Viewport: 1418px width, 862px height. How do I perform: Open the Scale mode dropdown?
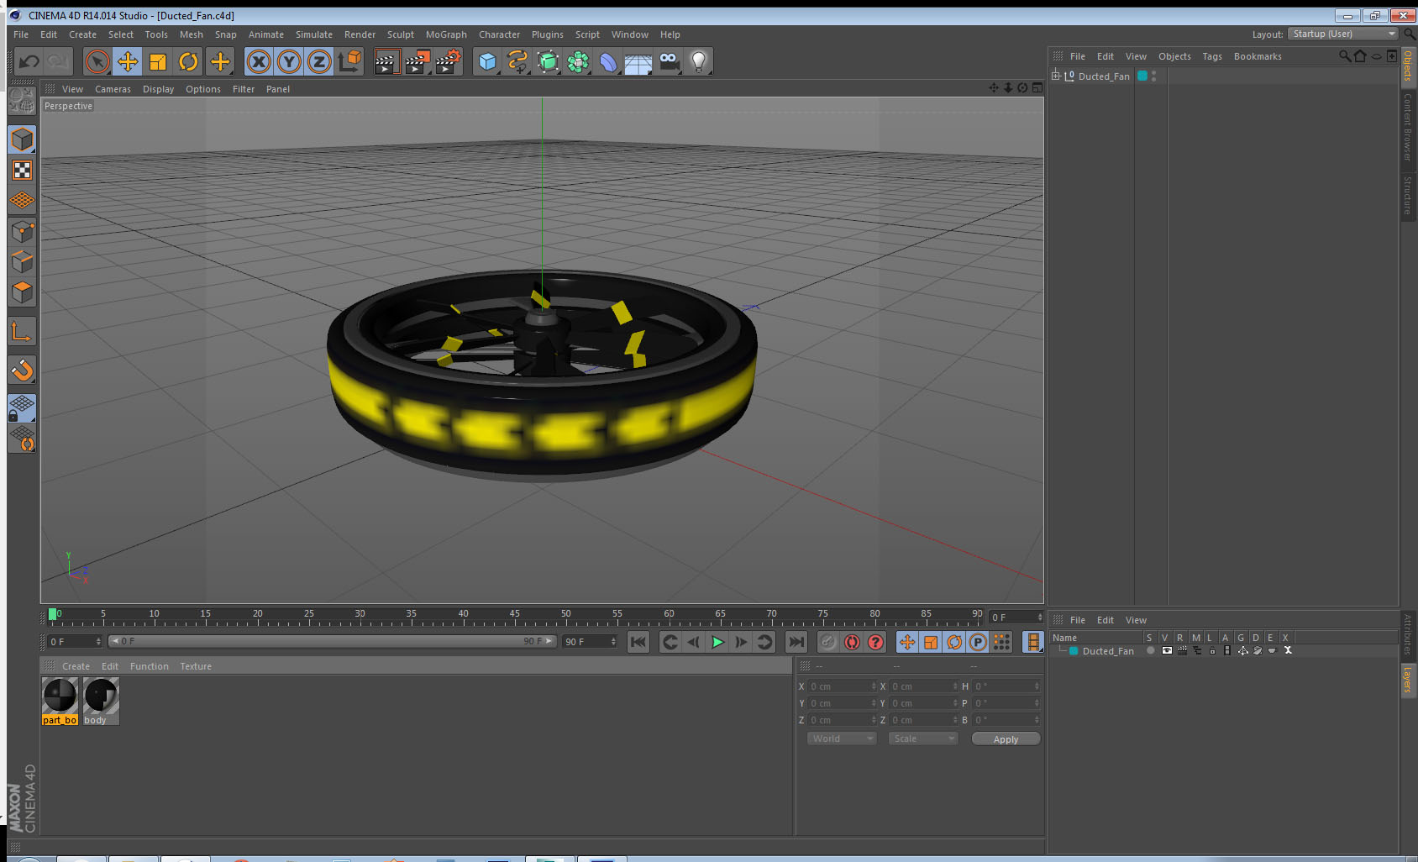click(923, 738)
